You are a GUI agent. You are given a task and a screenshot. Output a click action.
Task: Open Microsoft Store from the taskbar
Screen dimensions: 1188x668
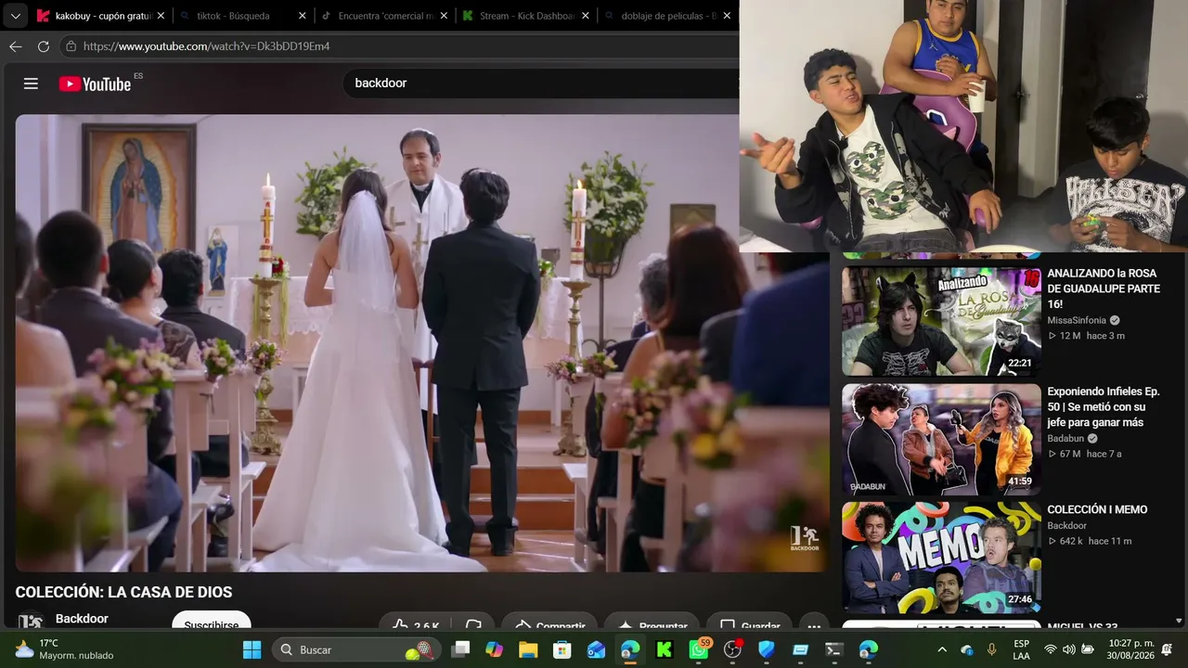click(x=562, y=649)
